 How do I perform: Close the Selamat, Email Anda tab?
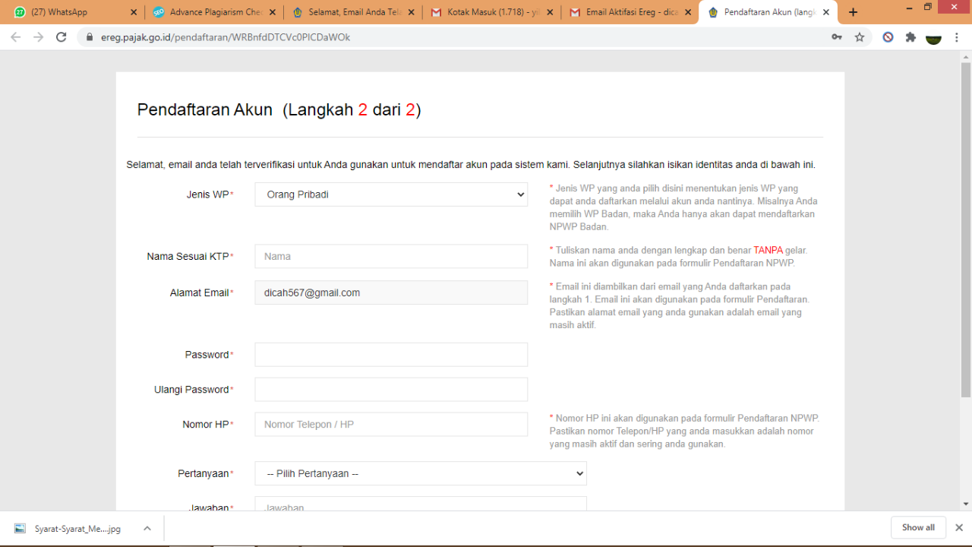click(x=411, y=12)
